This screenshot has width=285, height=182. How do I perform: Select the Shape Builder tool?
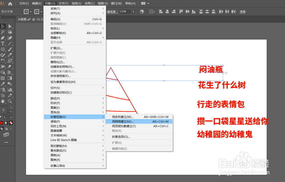pyautogui.click(x=3, y=72)
